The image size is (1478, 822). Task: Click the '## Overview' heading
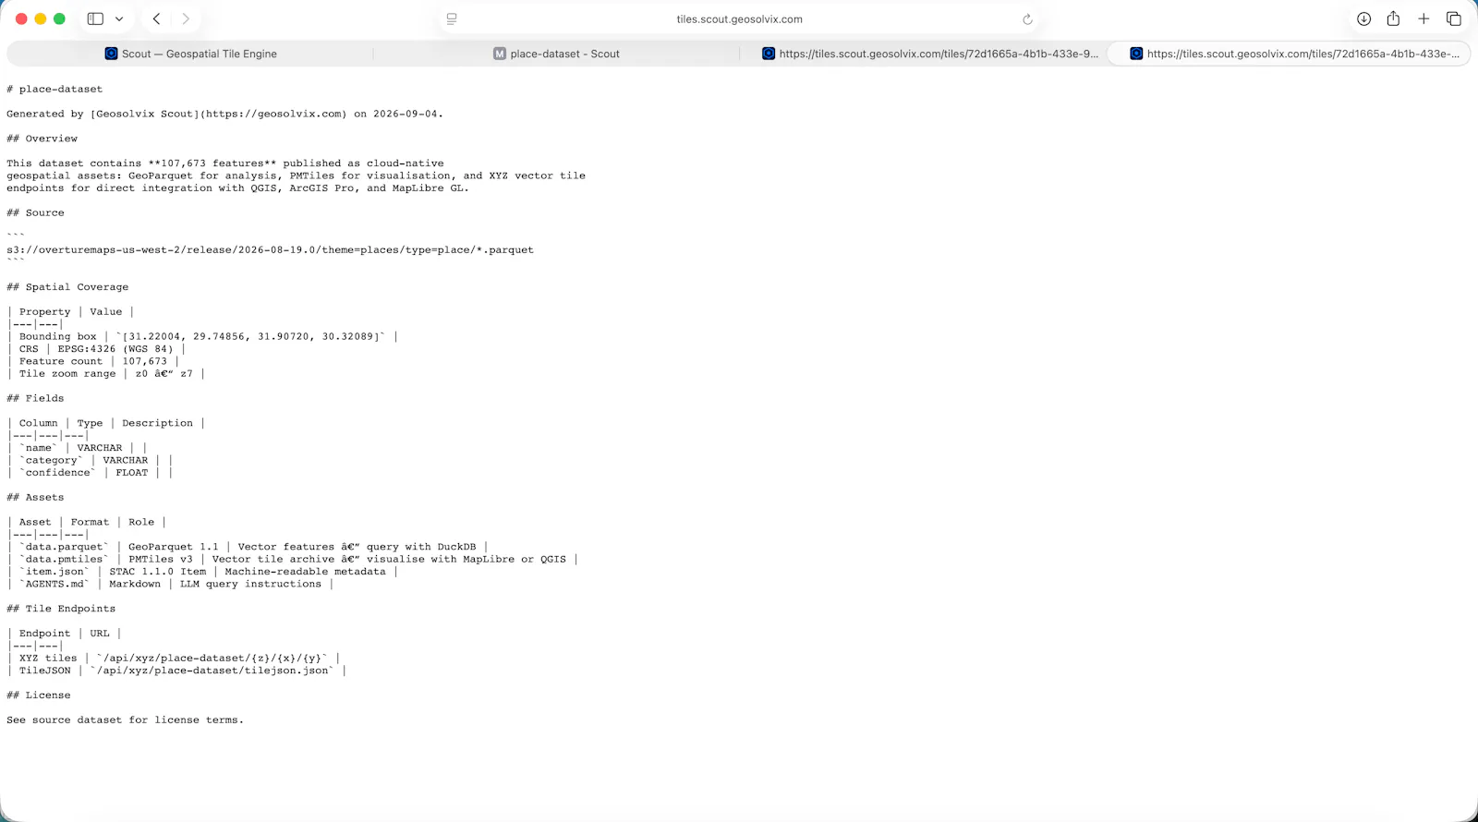[x=42, y=139]
